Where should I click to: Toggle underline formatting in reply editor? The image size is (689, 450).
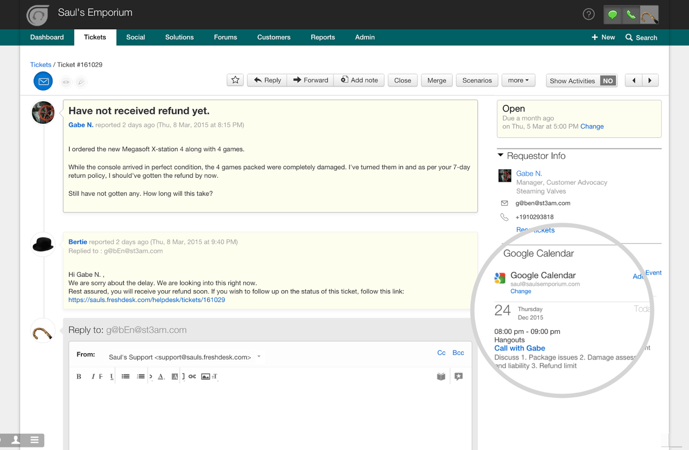pos(111,377)
